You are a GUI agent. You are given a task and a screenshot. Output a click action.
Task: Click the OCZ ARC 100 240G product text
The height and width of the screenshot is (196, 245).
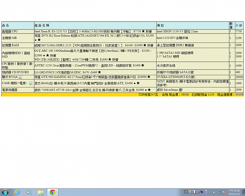pos(93,53)
